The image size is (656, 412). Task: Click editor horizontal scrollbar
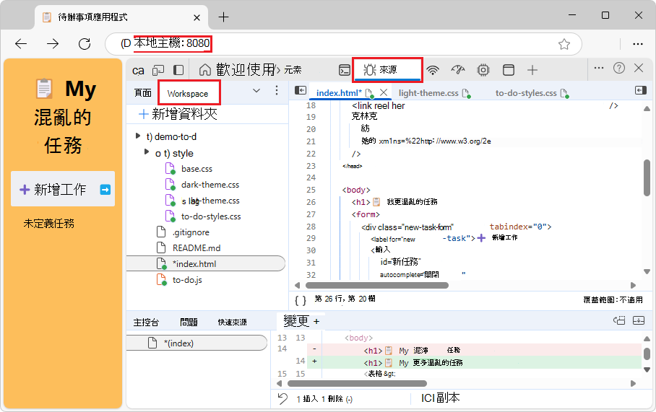click(377, 286)
